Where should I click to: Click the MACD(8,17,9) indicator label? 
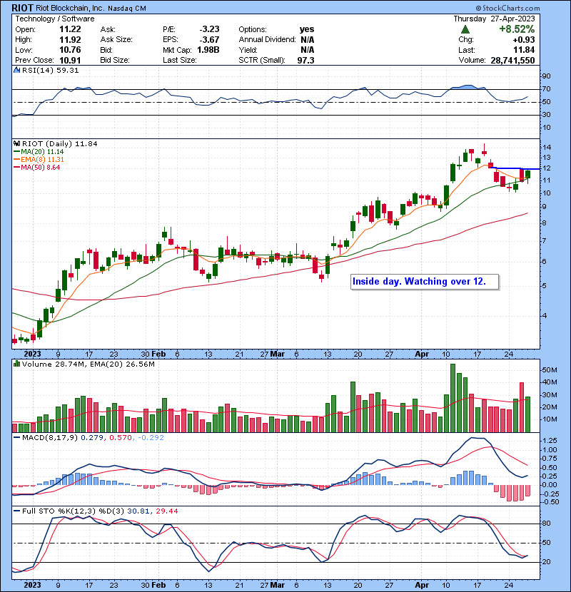50,438
